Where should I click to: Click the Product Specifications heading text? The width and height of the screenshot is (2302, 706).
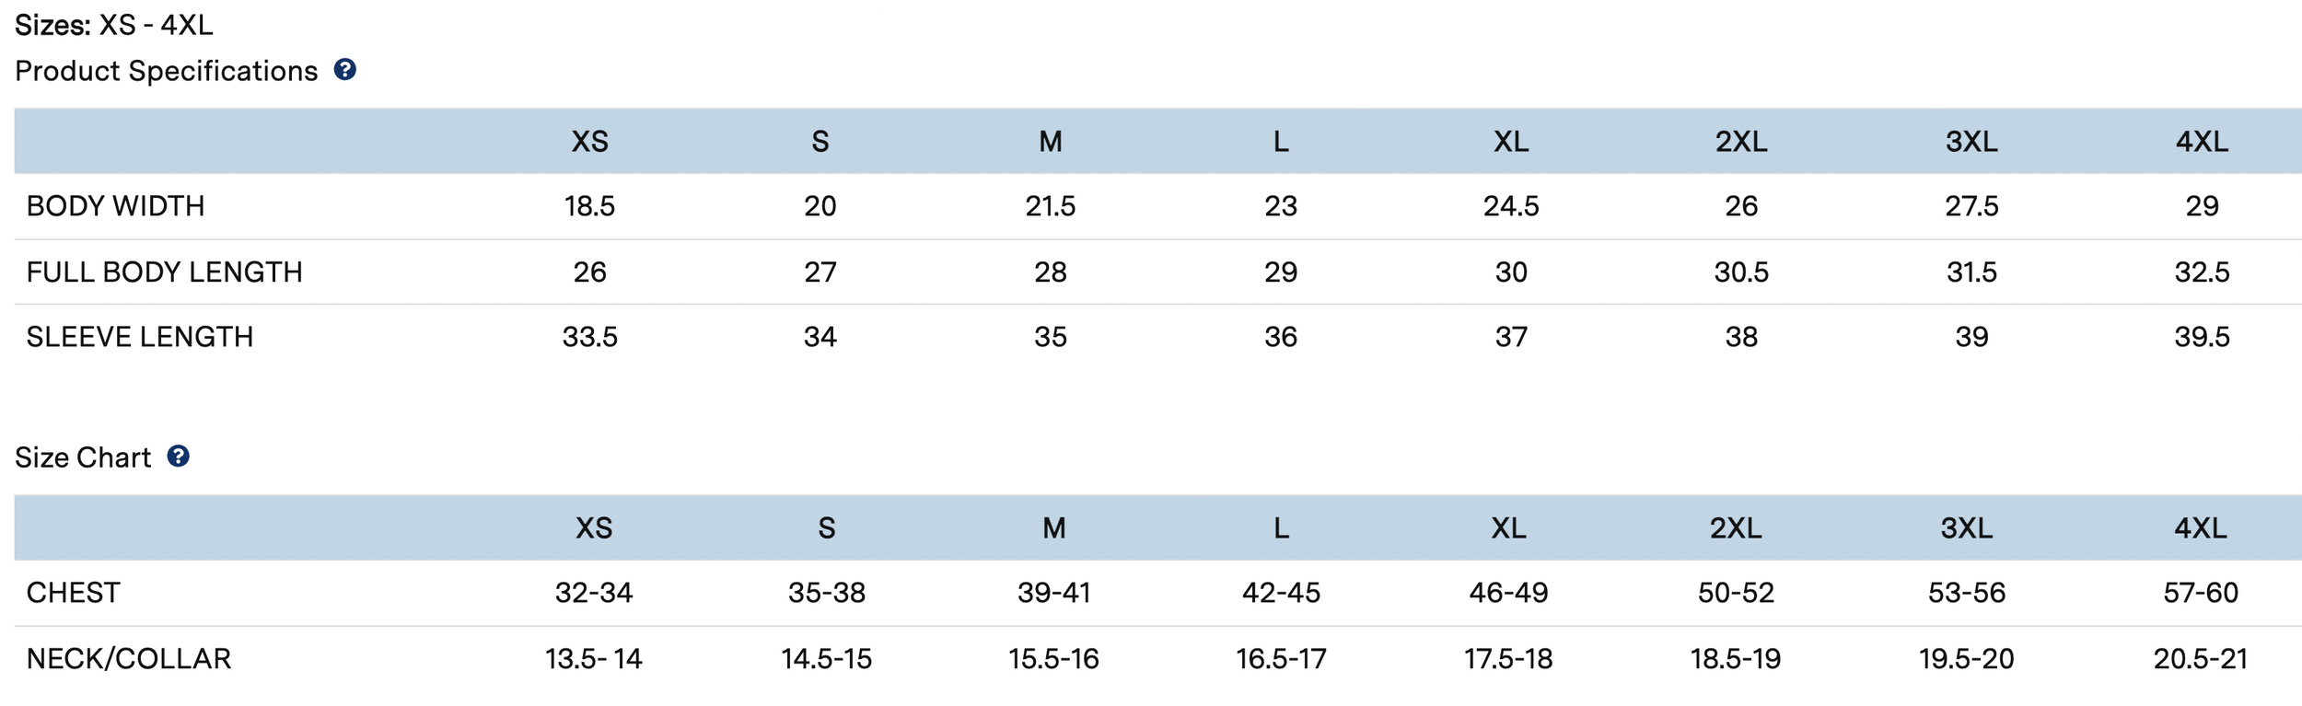(166, 71)
